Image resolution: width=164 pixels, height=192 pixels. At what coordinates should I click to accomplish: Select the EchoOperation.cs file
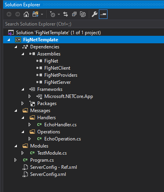coord(63,139)
